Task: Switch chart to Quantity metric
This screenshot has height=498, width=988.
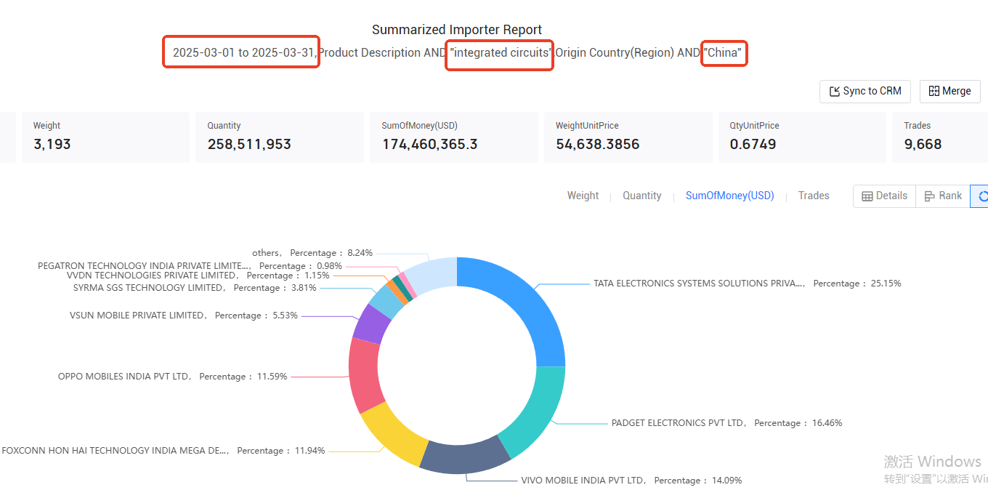Action: click(642, 196)
